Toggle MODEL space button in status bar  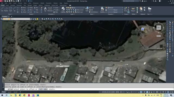[x=117, y=92]
